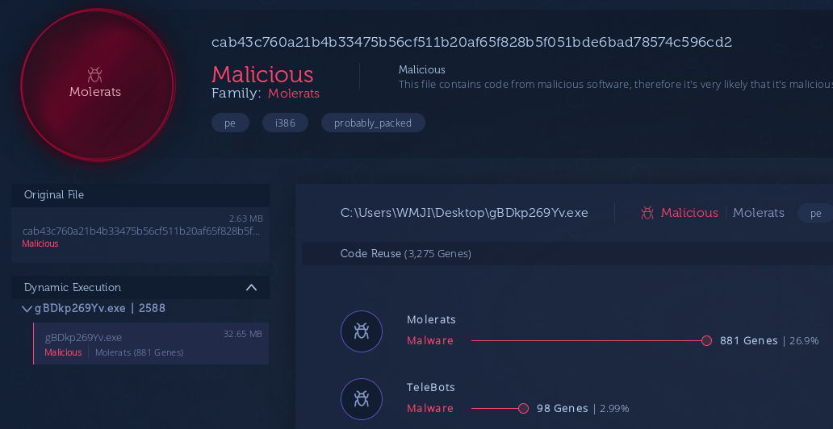
Task: Click the probably_packed tag
Action: pyautogui.click(x=373, y=123)
